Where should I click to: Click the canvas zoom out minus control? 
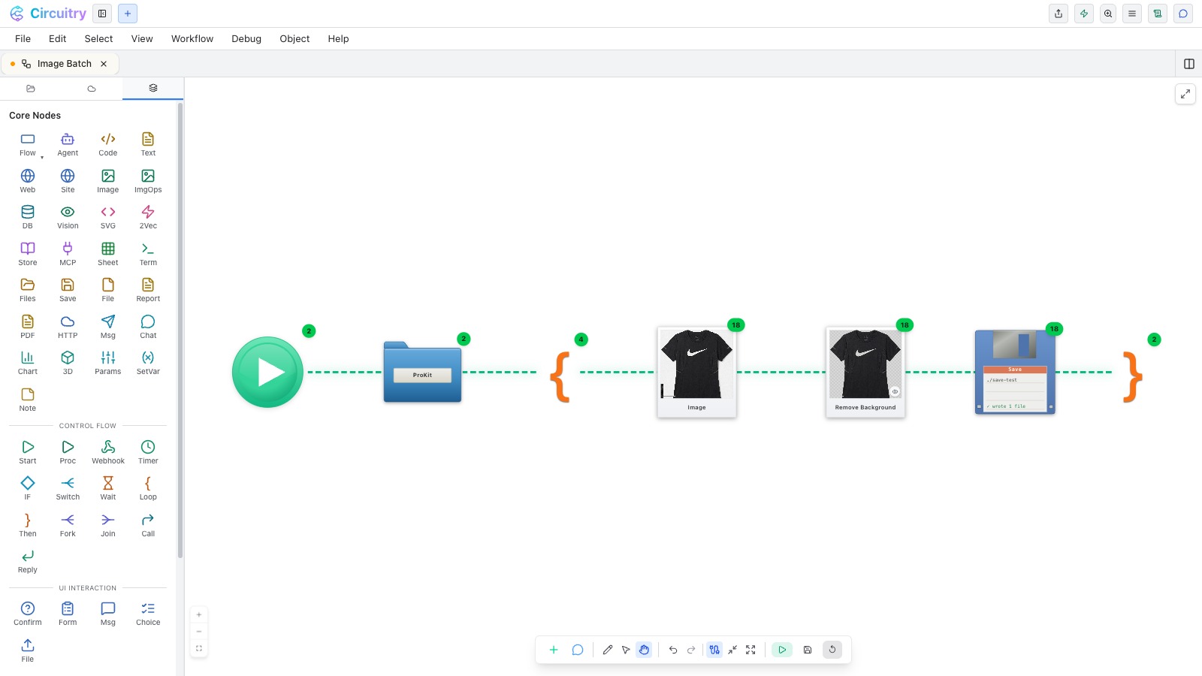point(199,632)
